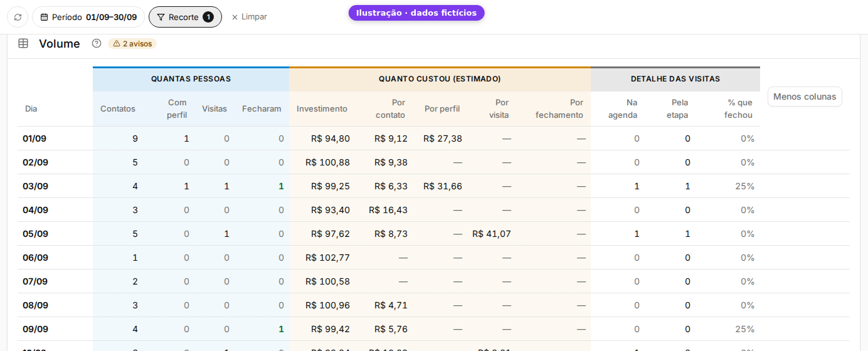Image resolution: width=868 pixels, height=351 pixels.
Task: Click the 25% closing rate in 03/09 row
Action: pyautogui.click(x=745, y=186)
